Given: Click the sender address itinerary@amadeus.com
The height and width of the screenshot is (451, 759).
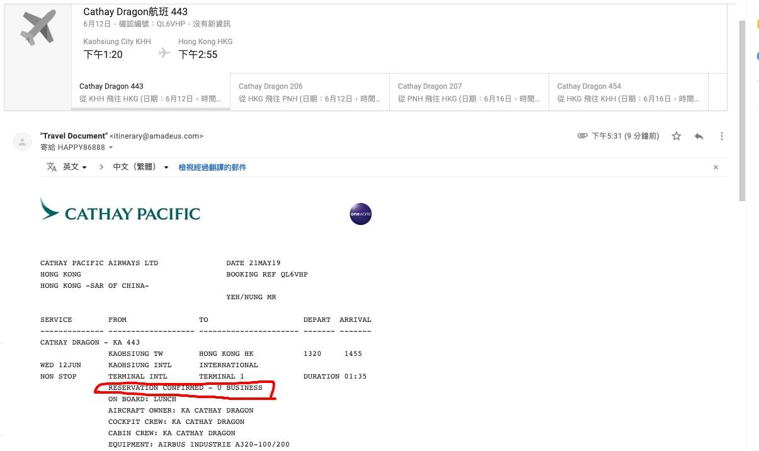Looking at the screenshot, I should click(x=156, y=136).
